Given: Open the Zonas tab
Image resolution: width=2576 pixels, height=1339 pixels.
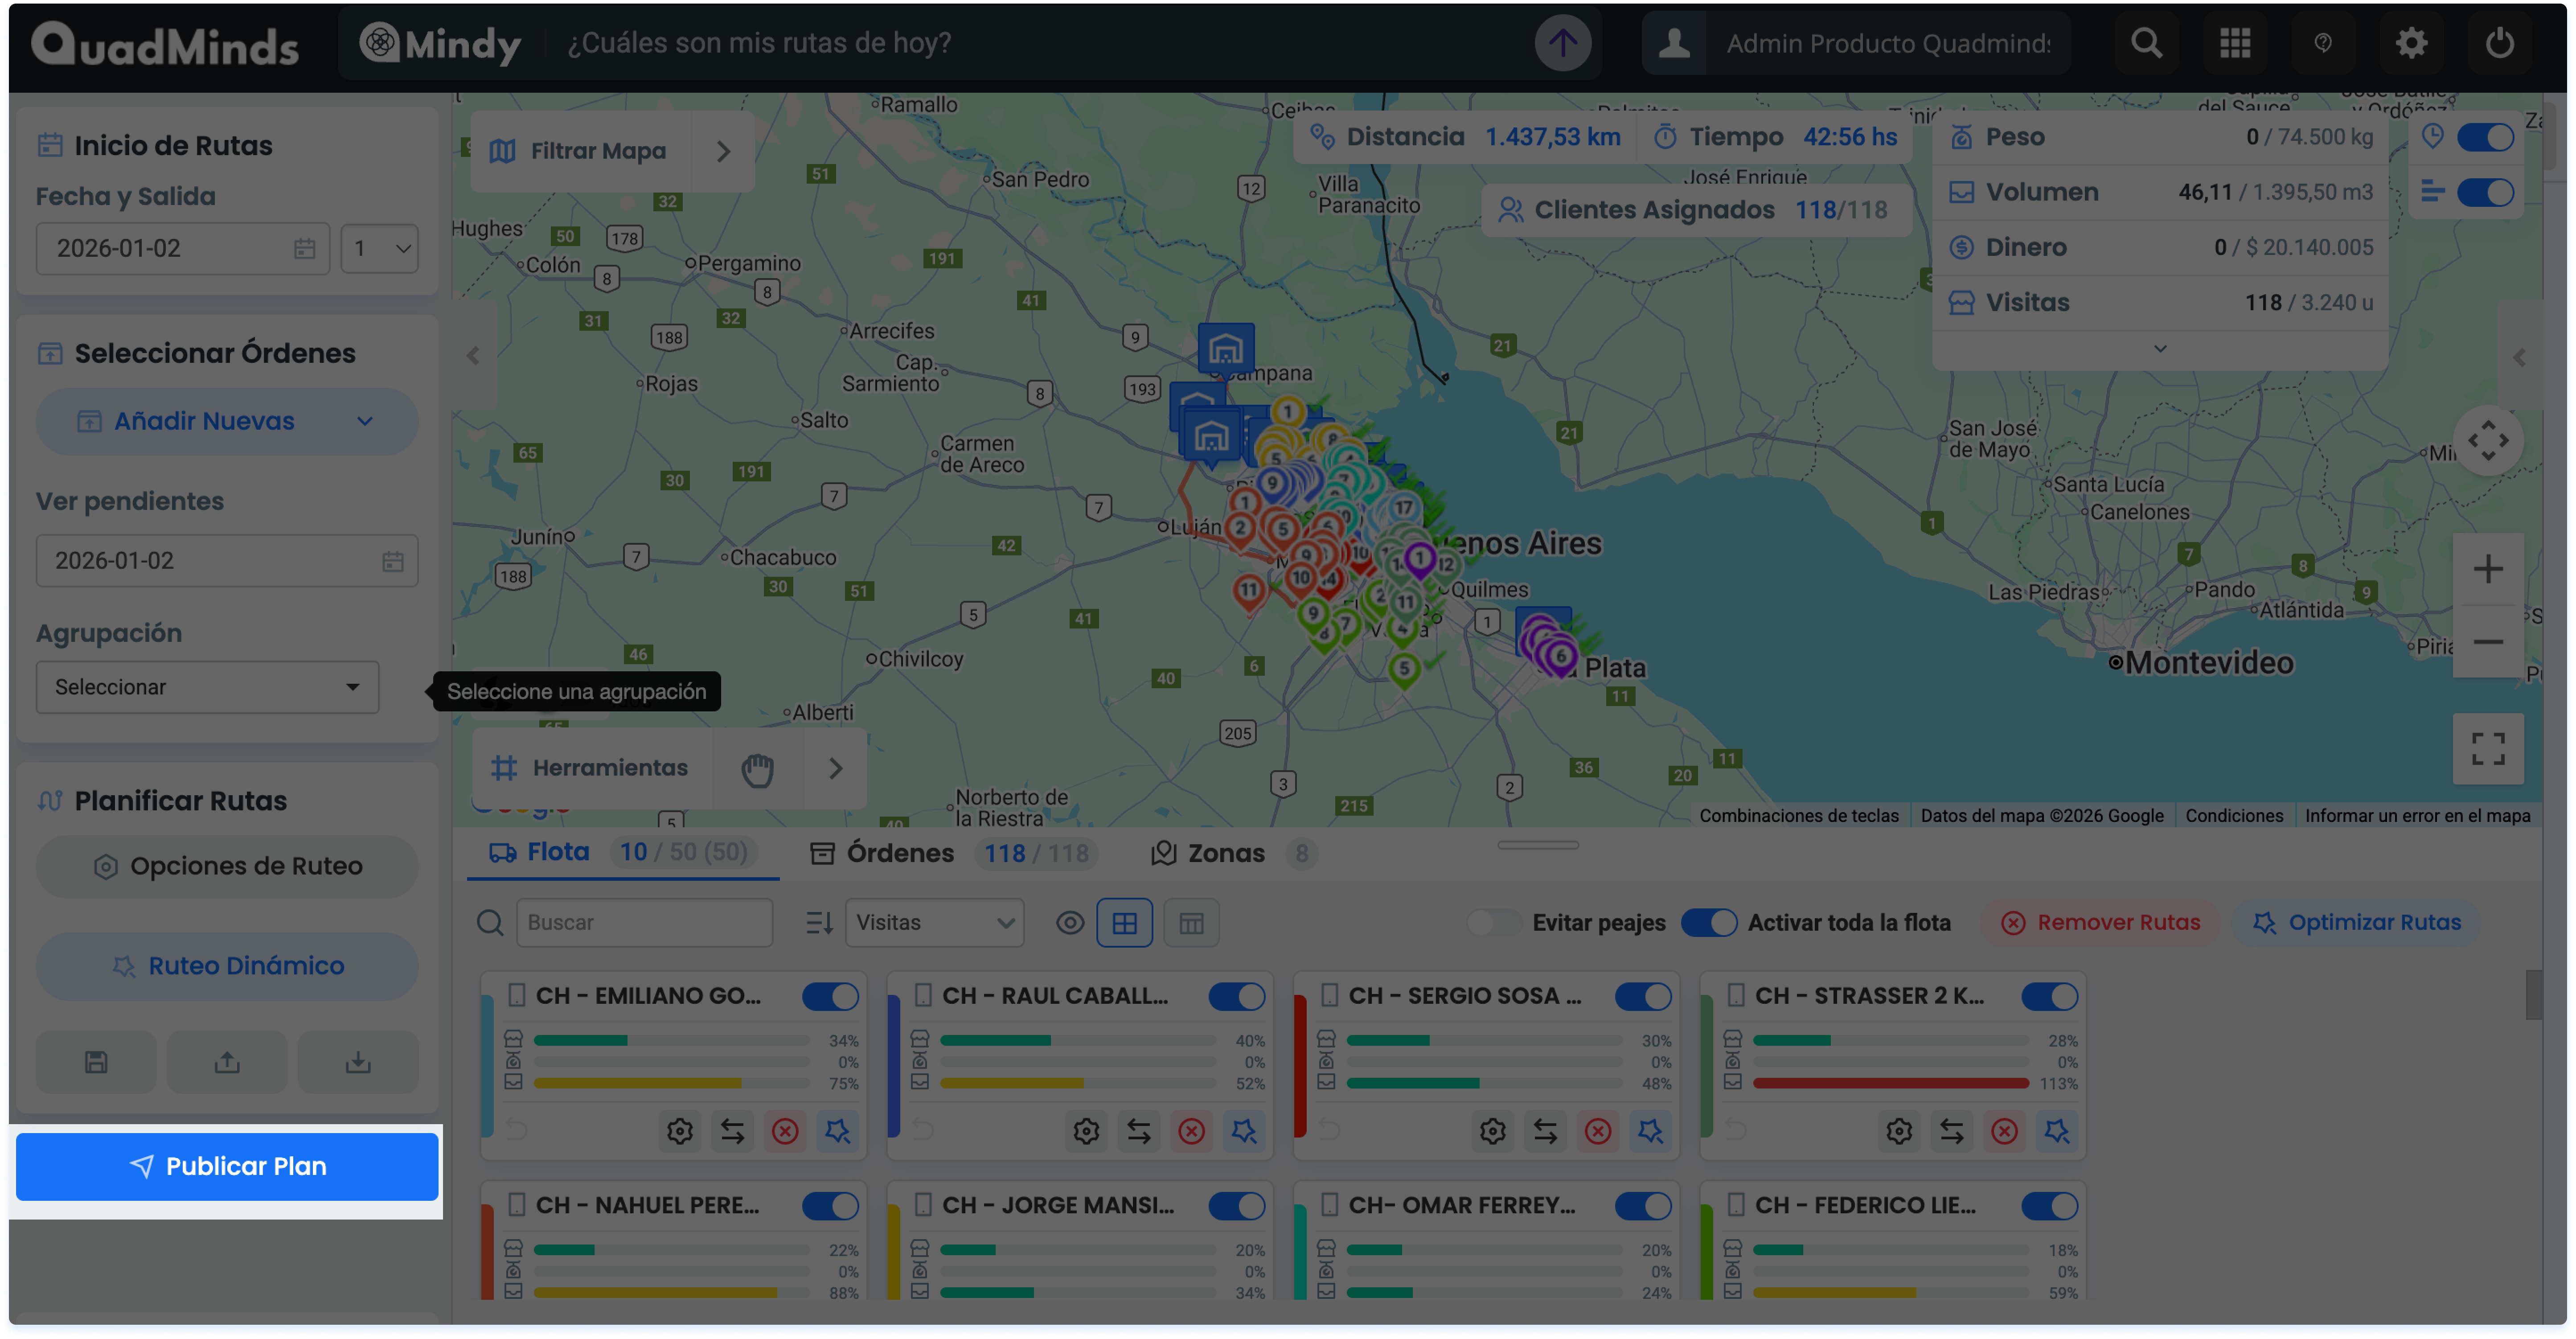Looking at the screenshot, I should [x=1225, y=853].
